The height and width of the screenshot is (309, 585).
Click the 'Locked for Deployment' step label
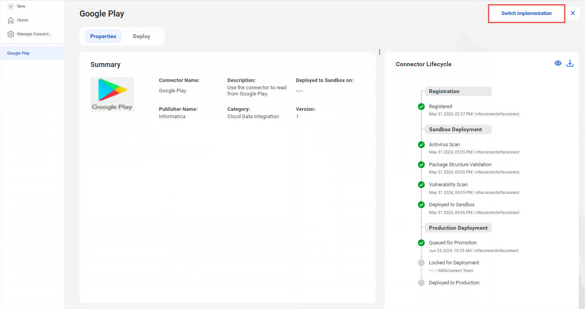(454, 263)
